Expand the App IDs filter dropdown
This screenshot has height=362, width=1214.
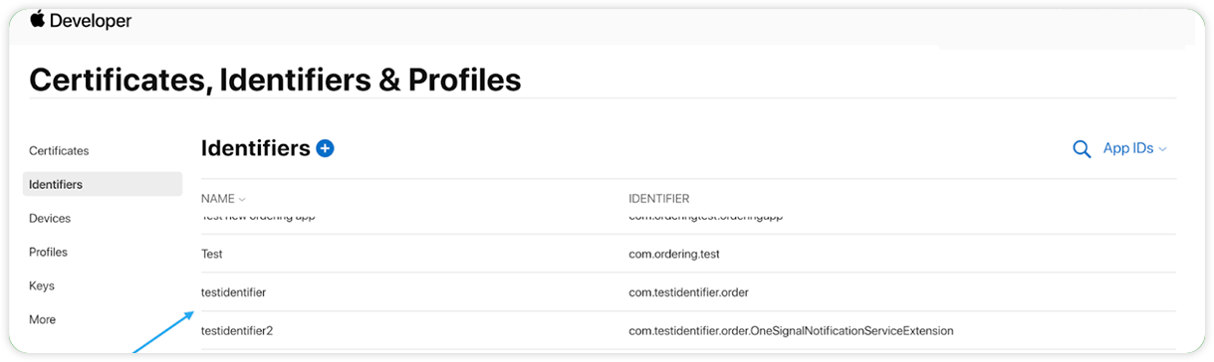click(x=1134, y=148)
